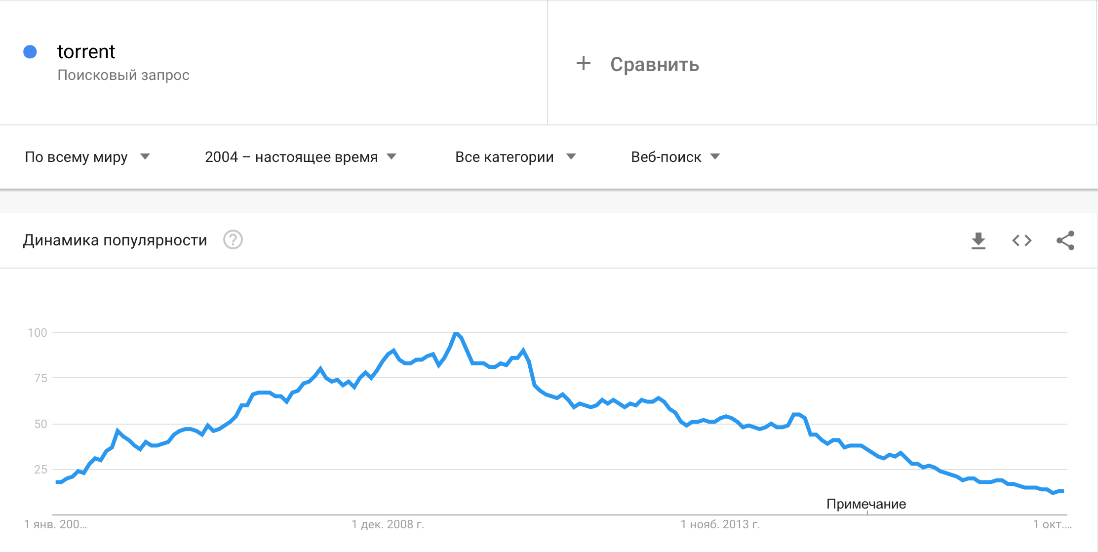Viewport: 1098px width, 552px height.
Task: Open help for Динамика популярности
Action: pyautogui.click(x=233, y=240)
